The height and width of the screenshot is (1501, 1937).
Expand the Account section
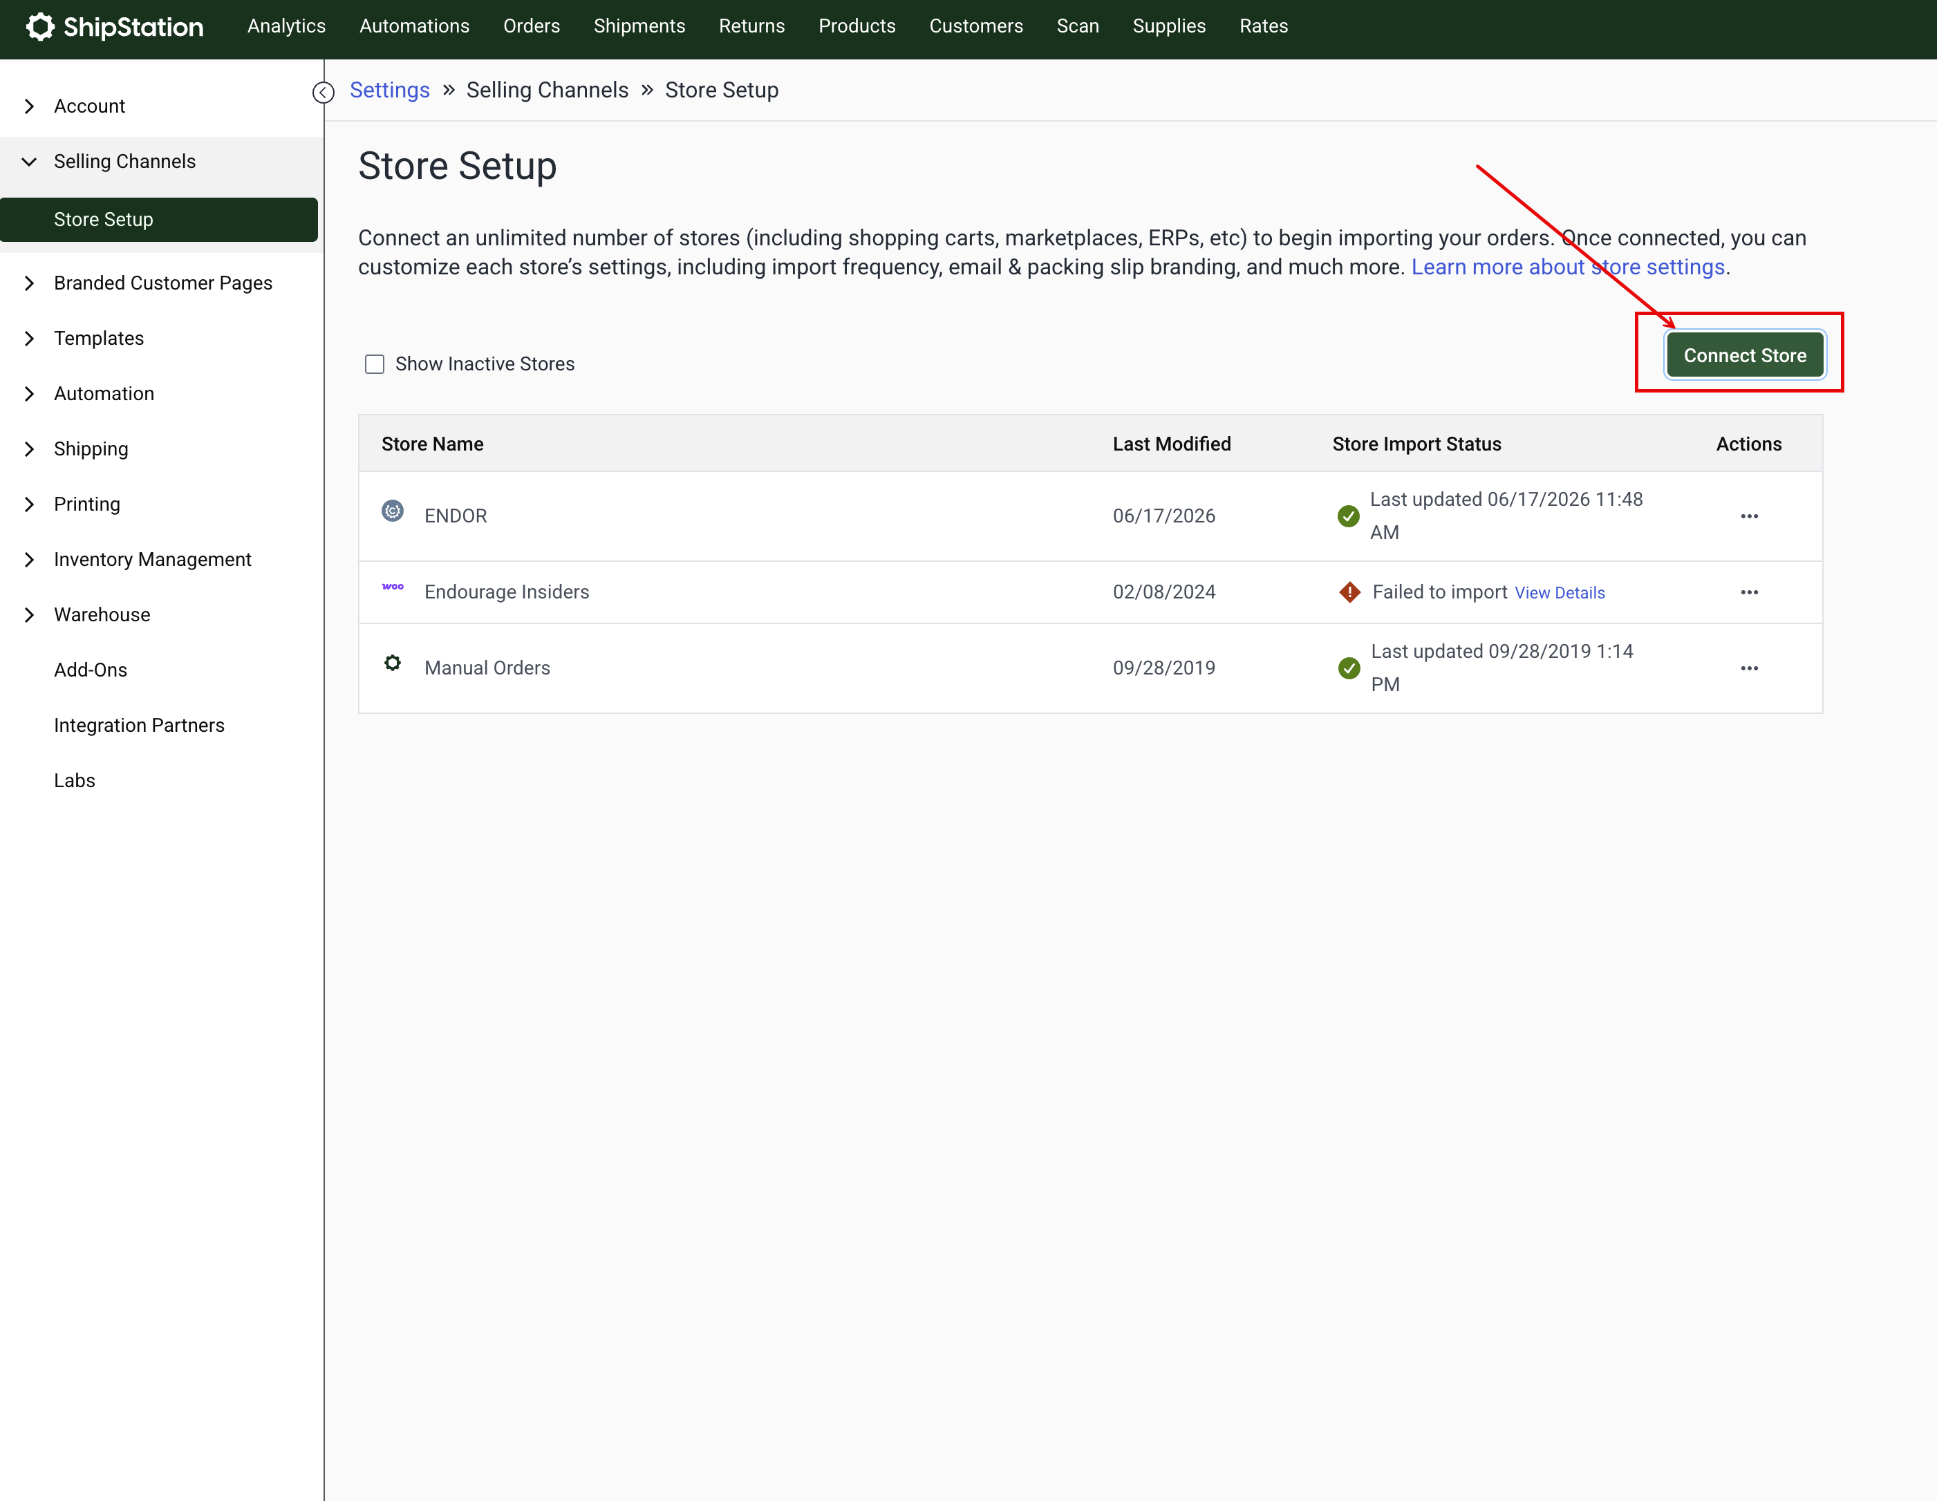29,106
